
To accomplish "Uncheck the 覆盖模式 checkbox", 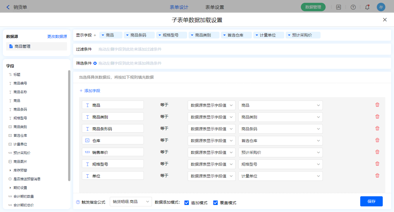I will click(216, 203).
